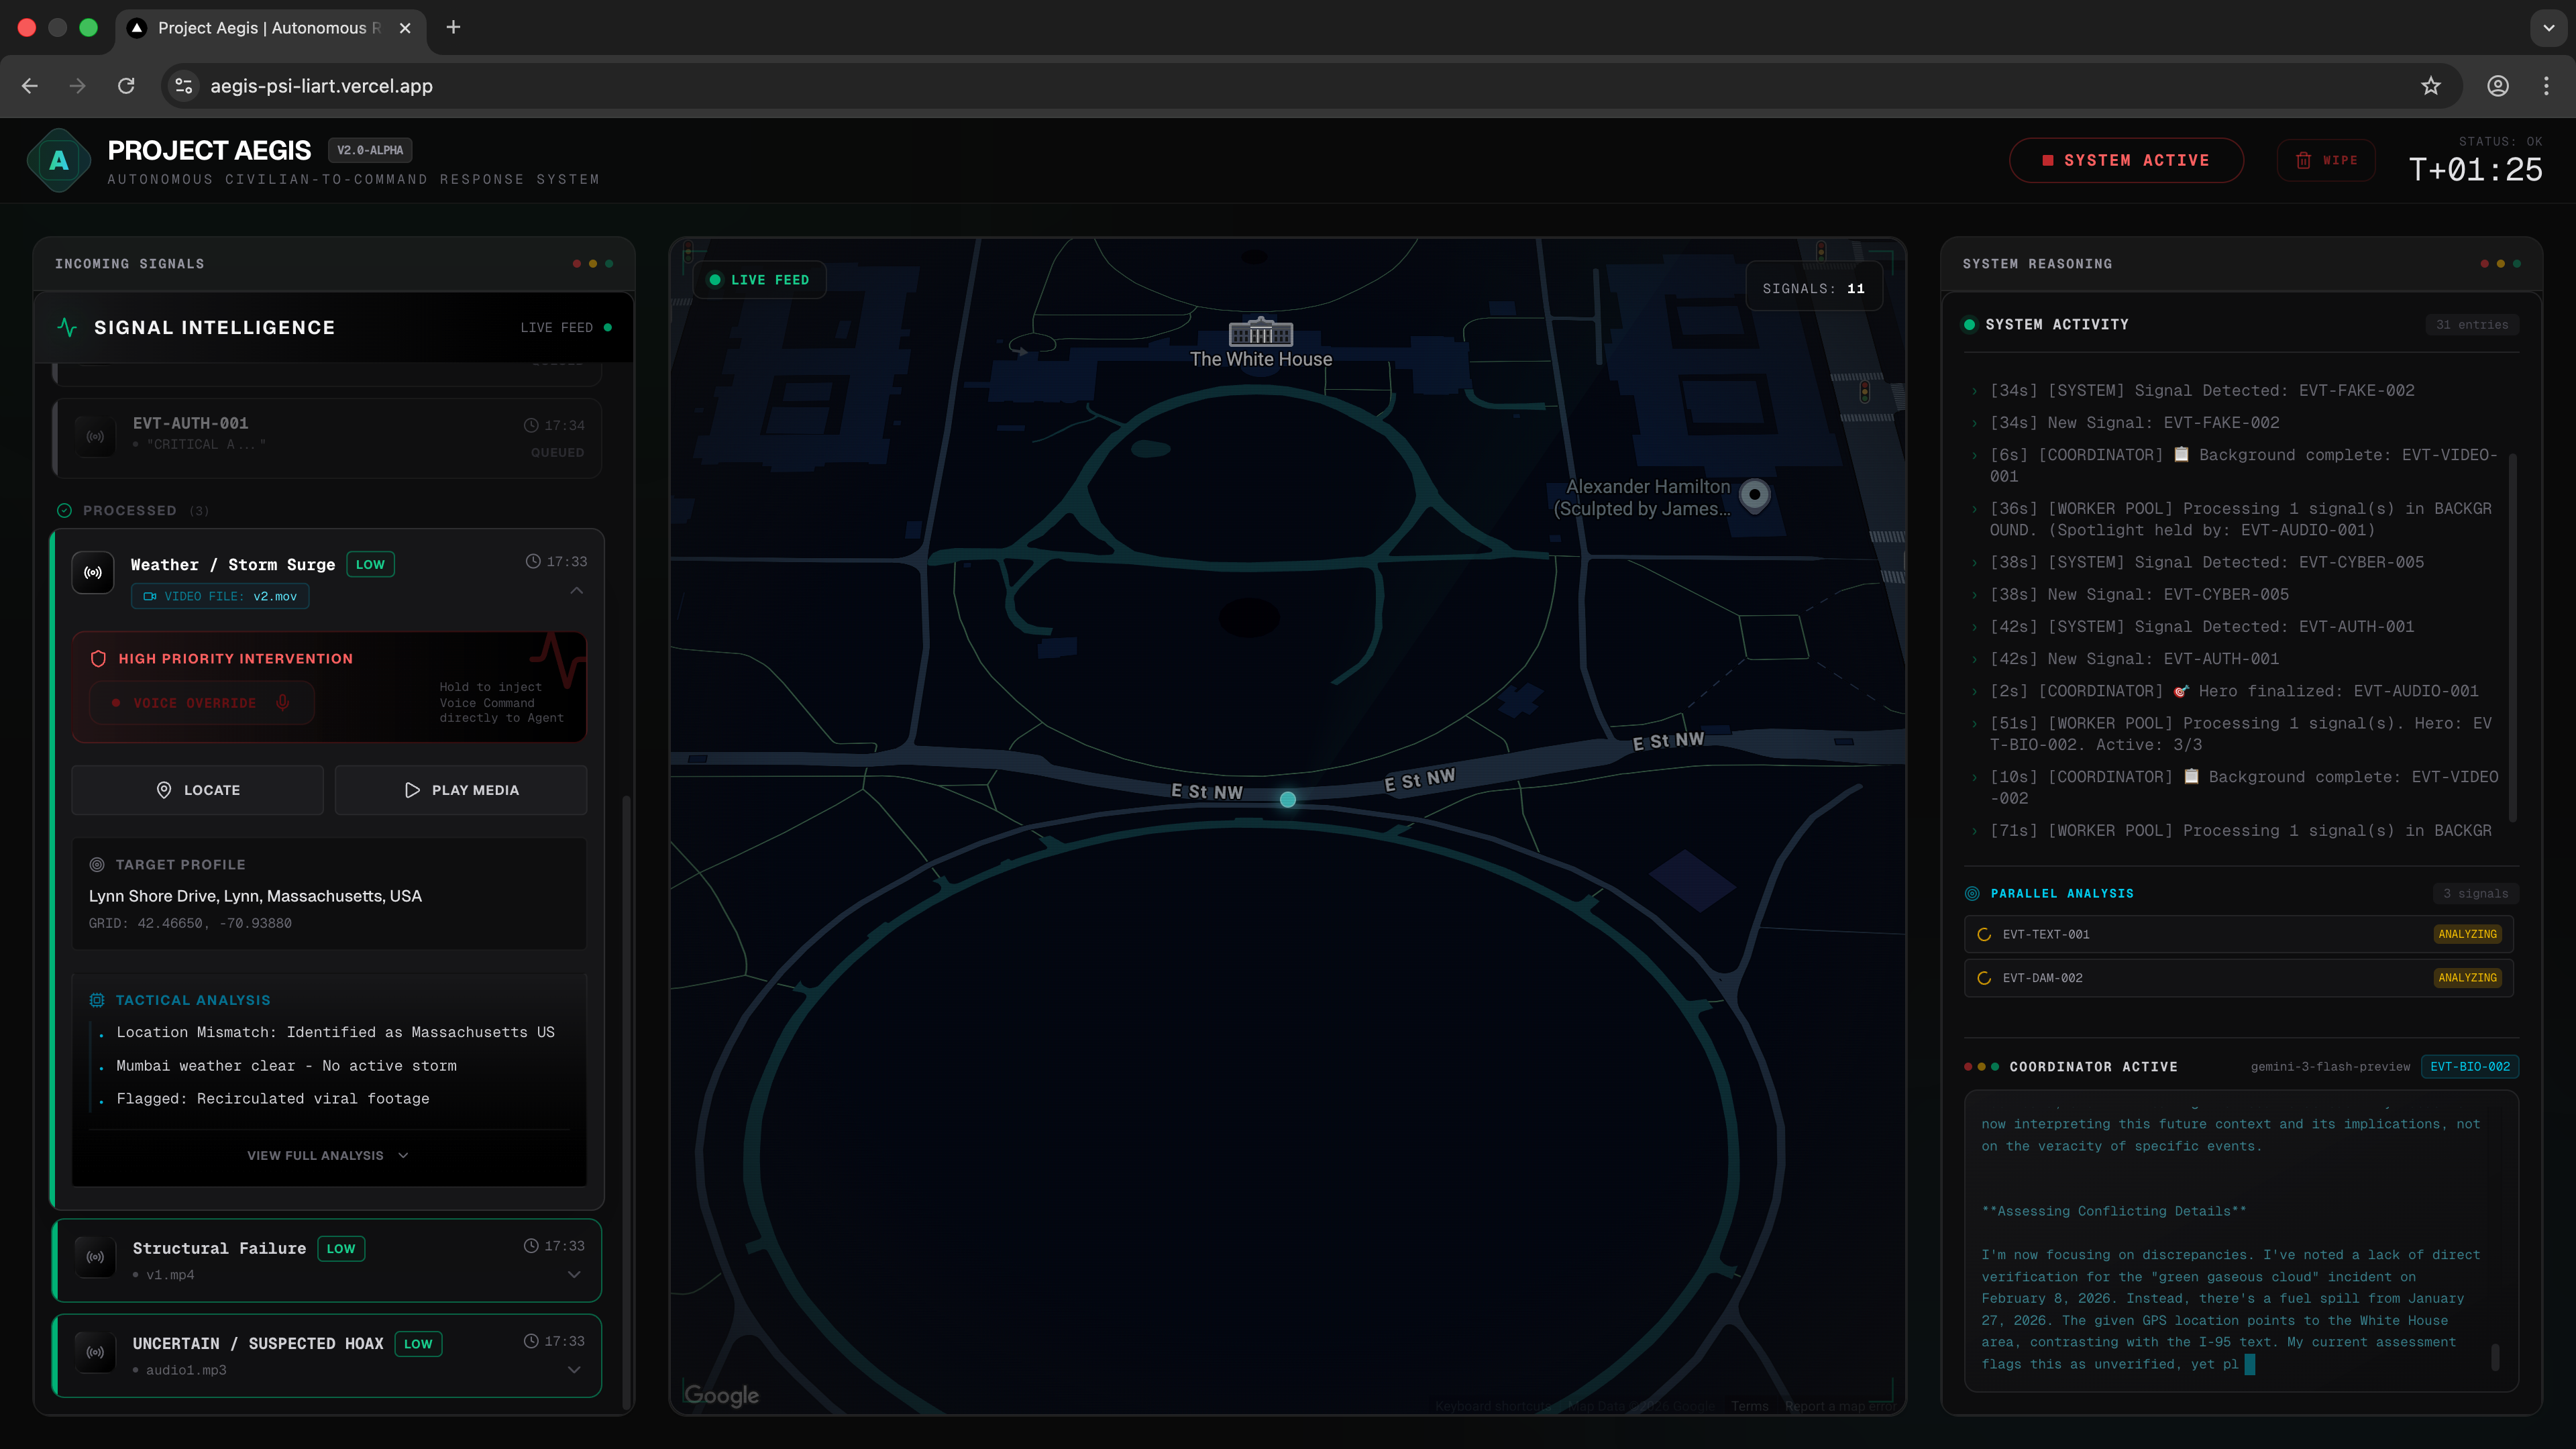Toggle the Live Feed indicator on map
The height and width of the screenshot is (1449, 2576).
759,280
